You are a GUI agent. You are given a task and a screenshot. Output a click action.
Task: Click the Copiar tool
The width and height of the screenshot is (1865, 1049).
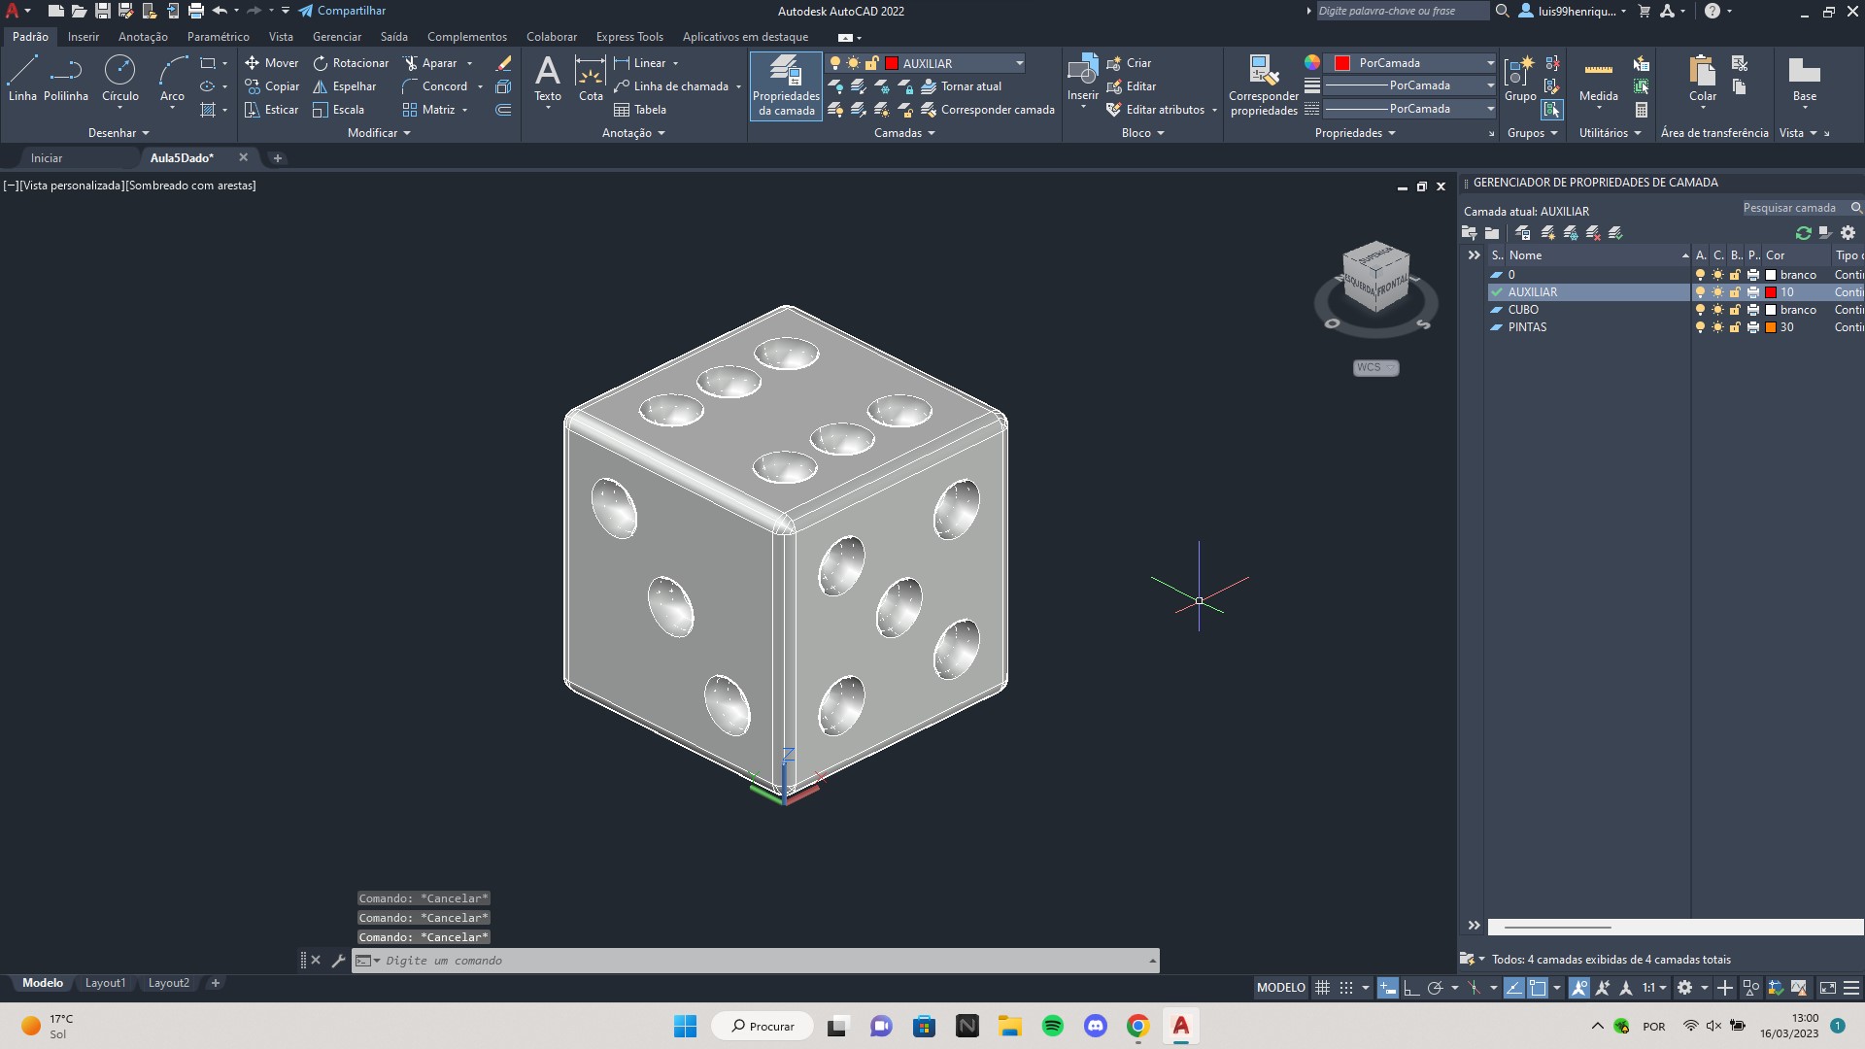[272, 86]
